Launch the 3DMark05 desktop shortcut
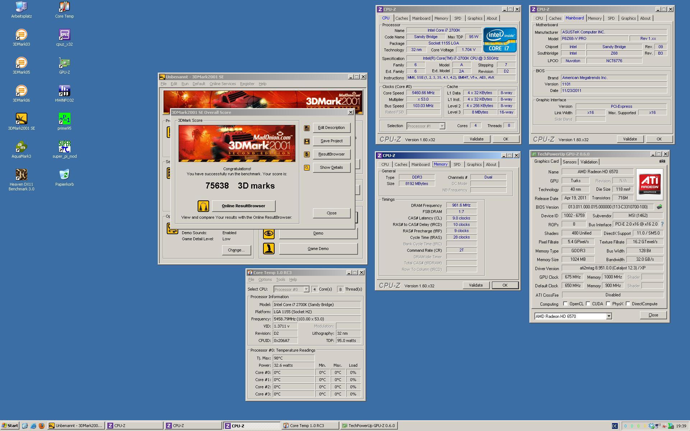The height and width of the screenshot is (431, 690). click(x=22, y=66)
